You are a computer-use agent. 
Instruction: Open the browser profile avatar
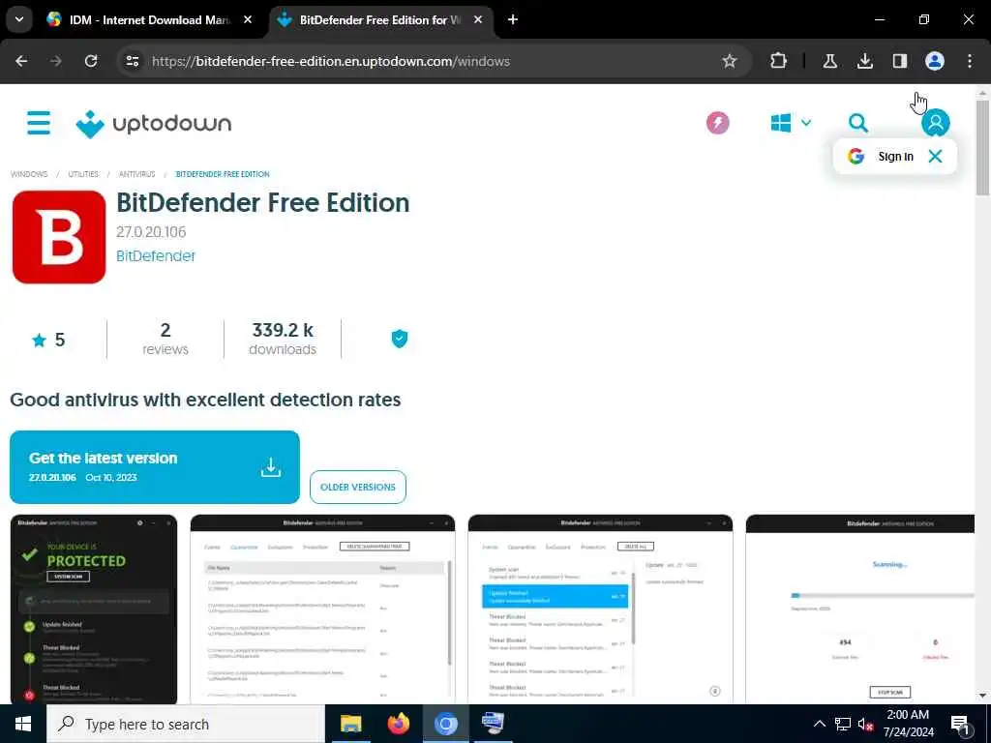934,61
